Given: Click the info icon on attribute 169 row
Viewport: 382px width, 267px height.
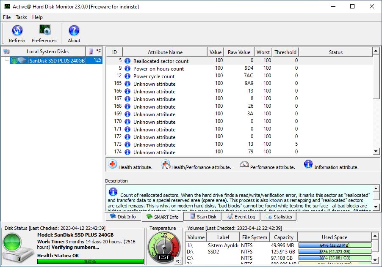Looking at the screenshot, I should coord(127,114).
